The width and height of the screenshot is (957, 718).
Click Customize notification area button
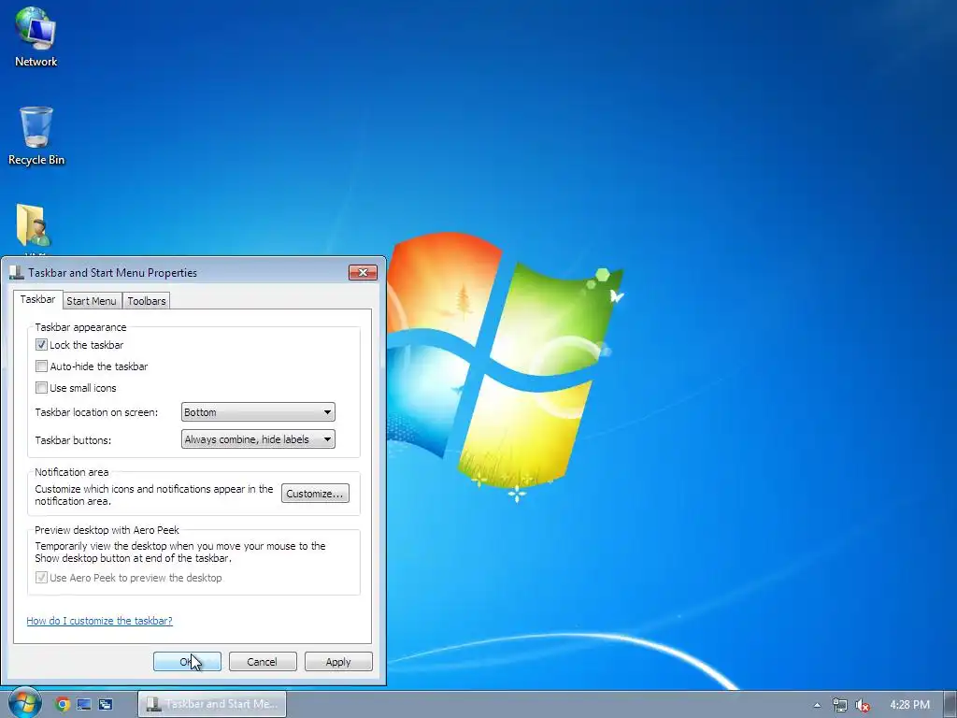click(x=315, y=494)
